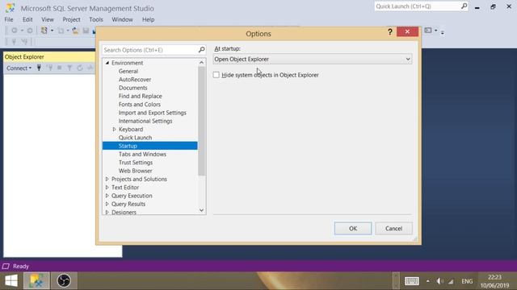Click the options tree scroll down arrow

tap(201, 210)
